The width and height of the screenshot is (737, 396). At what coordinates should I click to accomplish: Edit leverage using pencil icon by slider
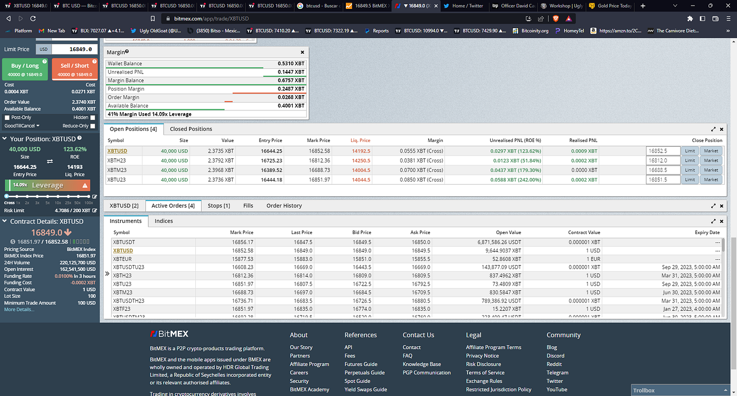click(95, 197)
